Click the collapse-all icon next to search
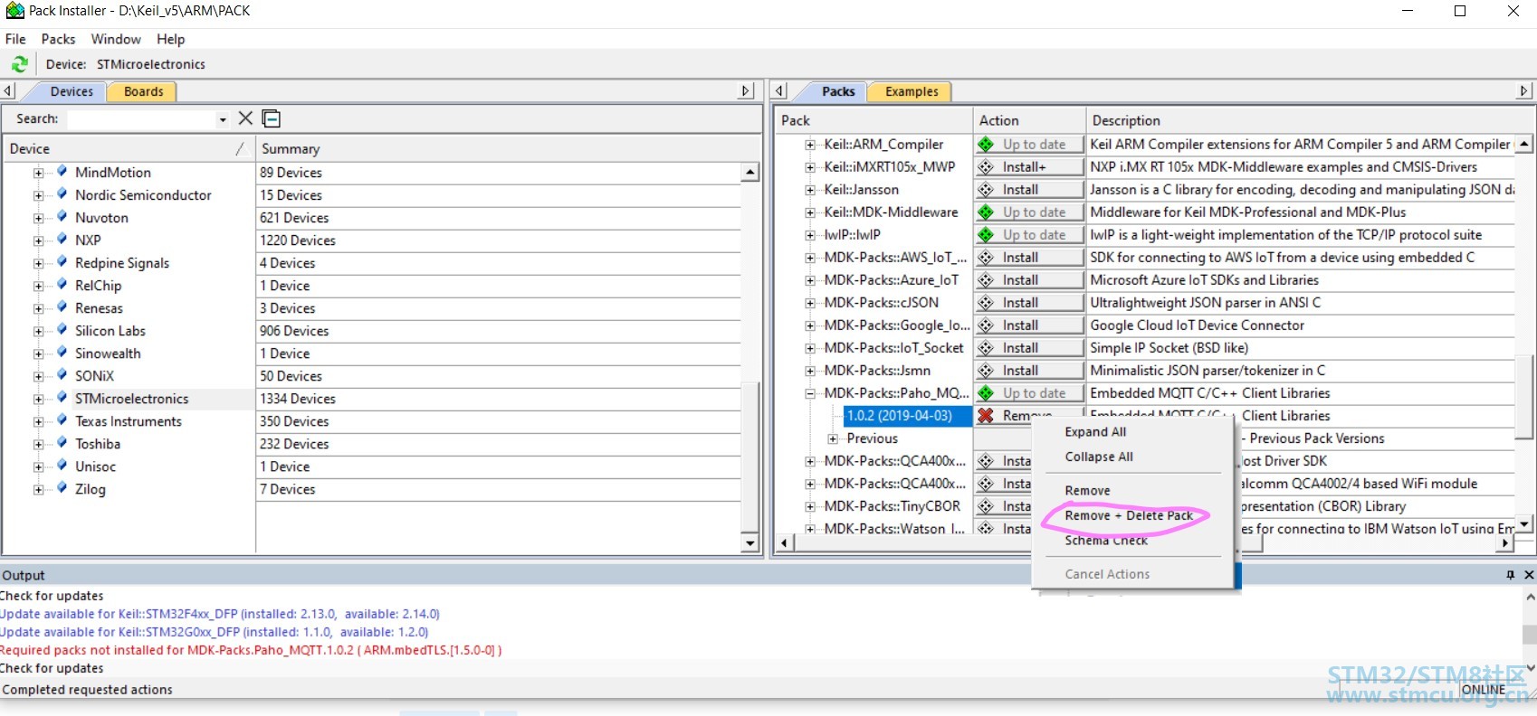The width and height of the screenshot is (1537, 716). click(x=272, y=118)
